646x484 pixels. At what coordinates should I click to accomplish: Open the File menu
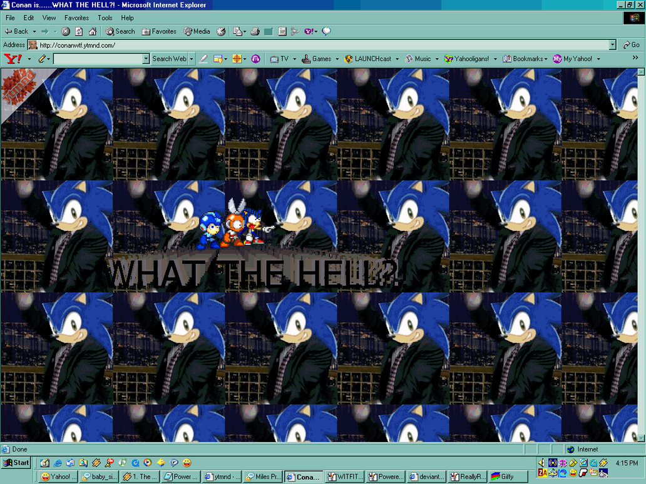pyautogui.click(x=10, y=18)
